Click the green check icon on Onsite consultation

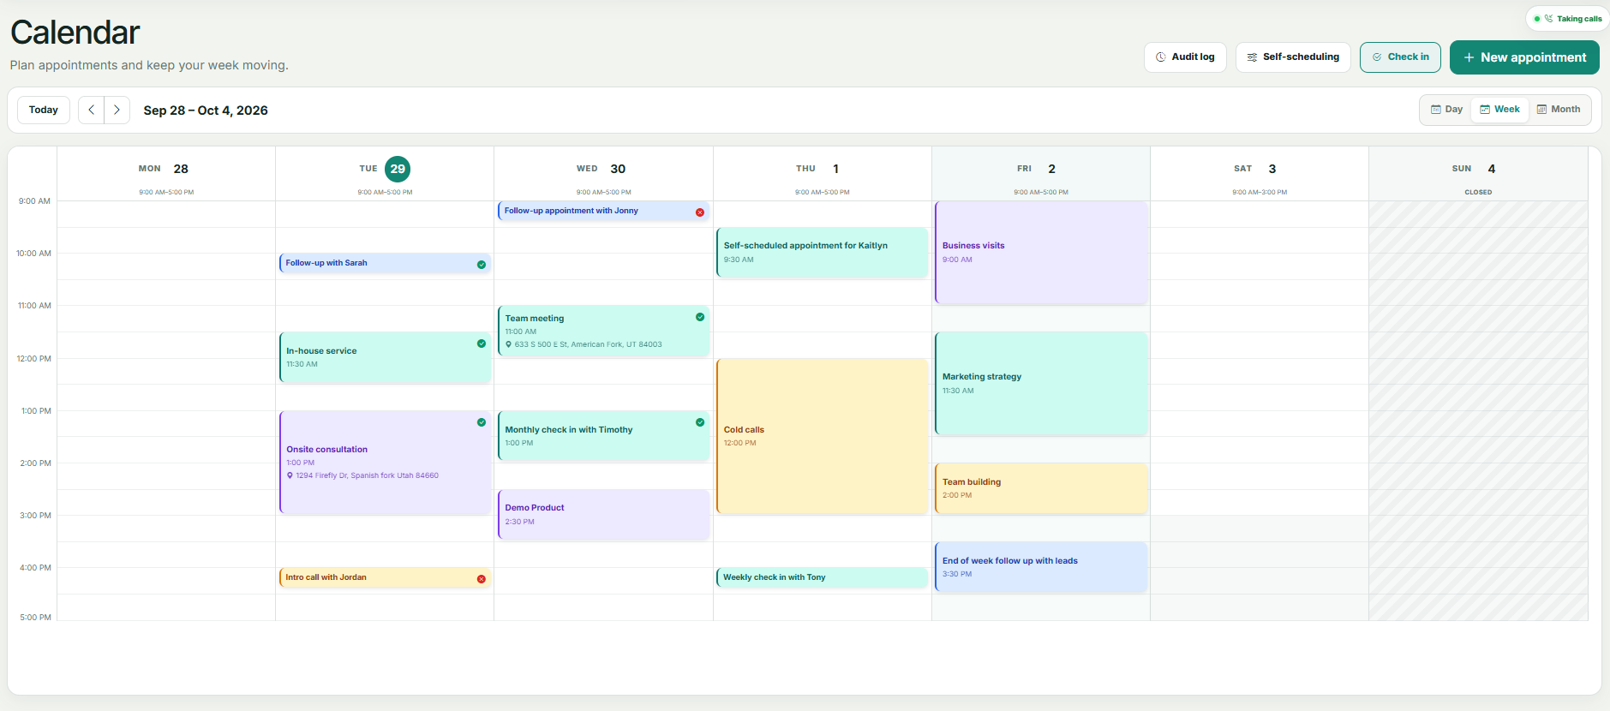[x=482, y=422]
